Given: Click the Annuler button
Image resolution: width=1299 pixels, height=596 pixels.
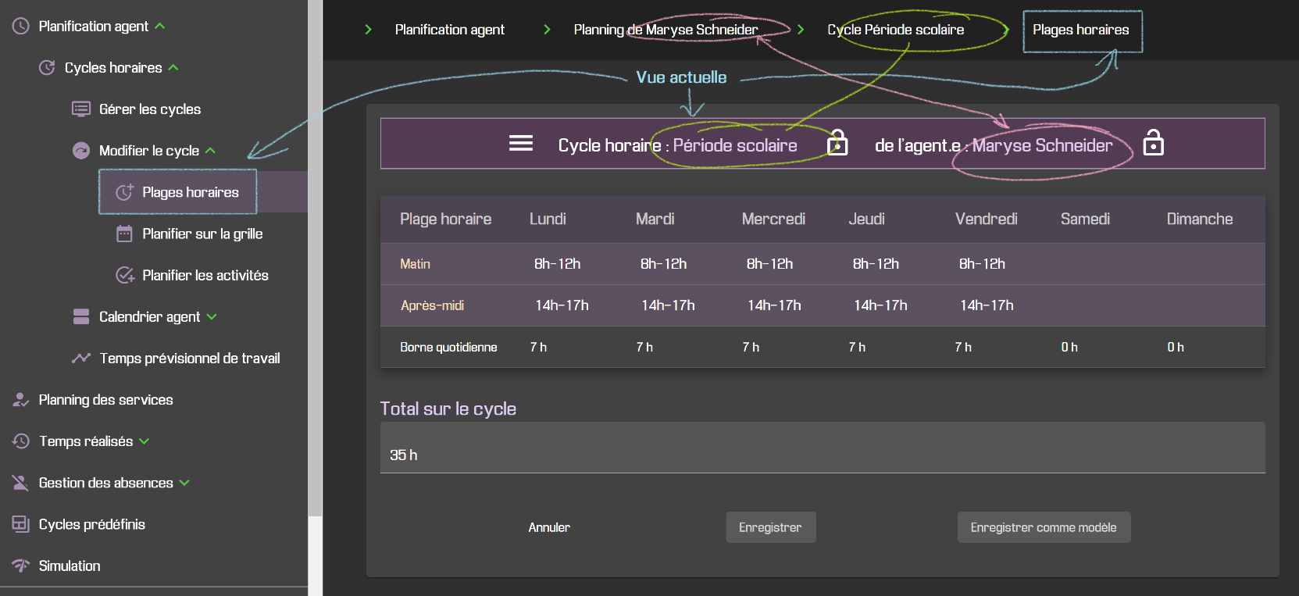Looking at the screenshot, I should click(549, 527).
